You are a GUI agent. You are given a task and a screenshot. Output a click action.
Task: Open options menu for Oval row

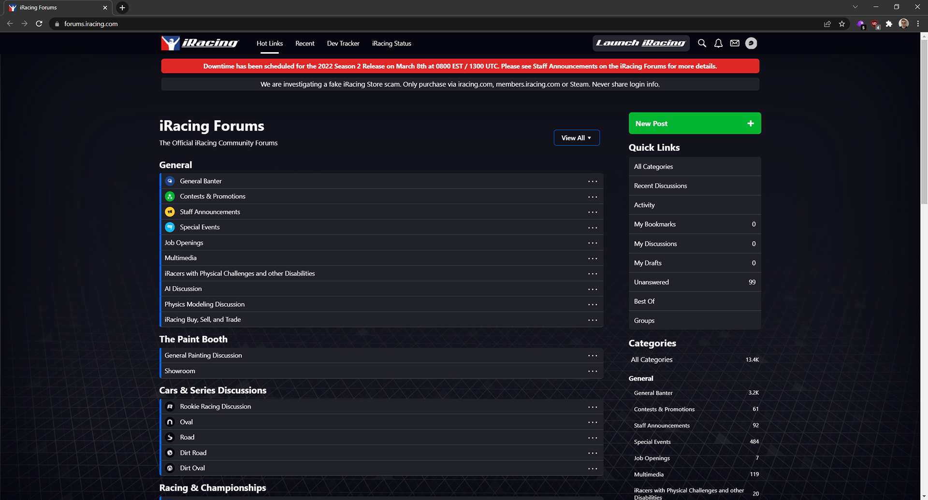[593, 423]
